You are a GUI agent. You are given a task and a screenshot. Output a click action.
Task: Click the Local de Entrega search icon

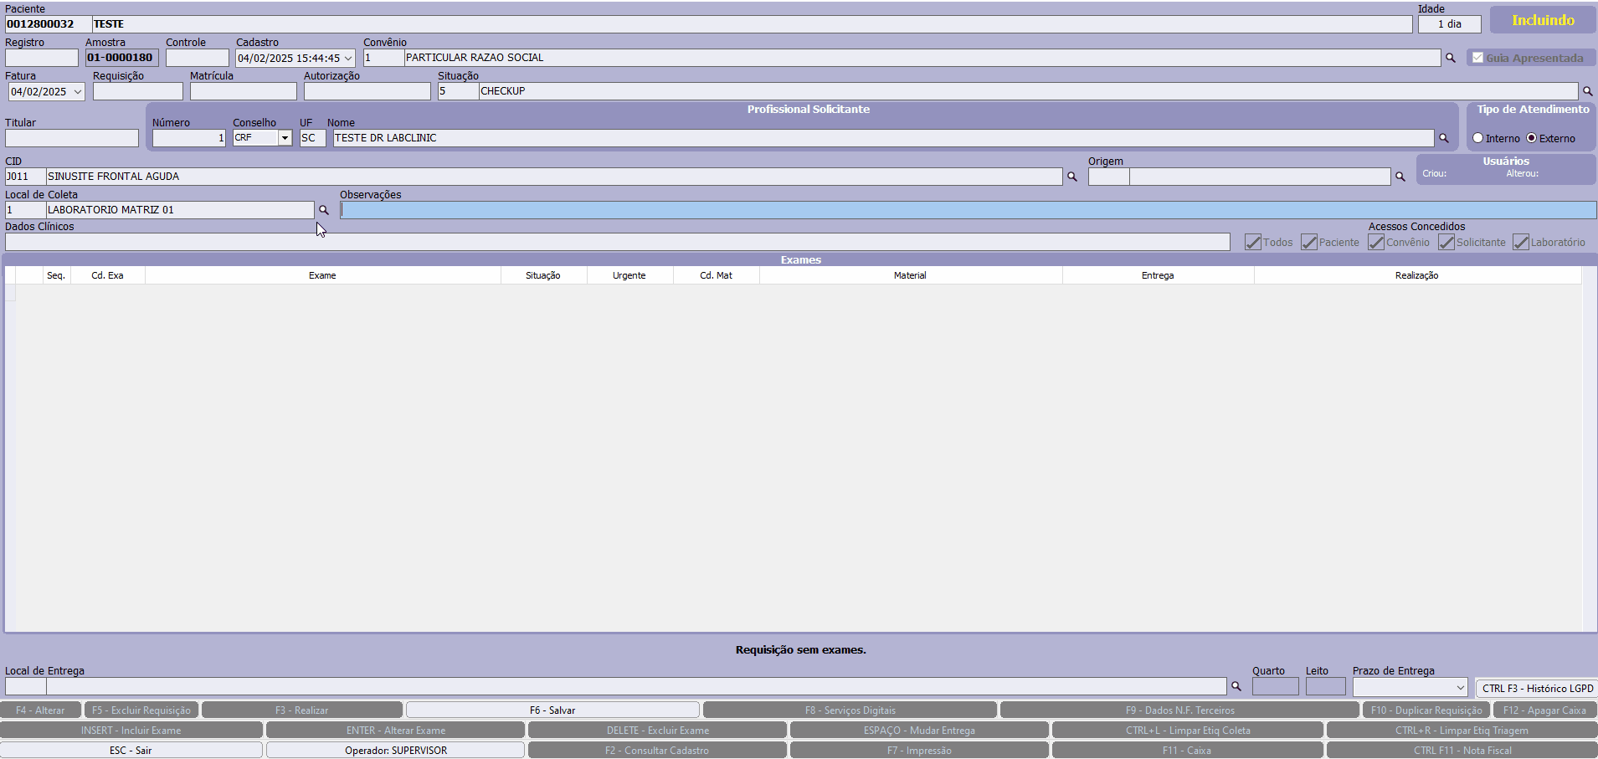[x=1236, y=686]
